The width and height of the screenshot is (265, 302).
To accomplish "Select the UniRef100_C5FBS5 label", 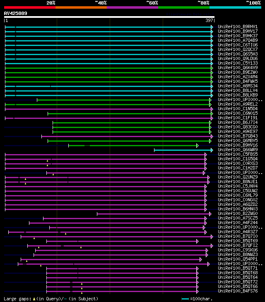I will (238, 154).
